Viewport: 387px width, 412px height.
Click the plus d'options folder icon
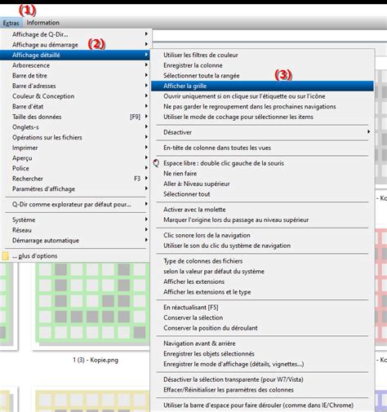(x=5, y=256)
